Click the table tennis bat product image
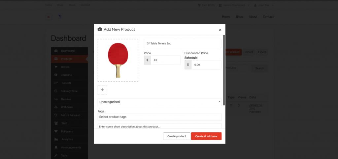Image resolution: width=338 pixels, height=159 pixels. pos(118,60)
